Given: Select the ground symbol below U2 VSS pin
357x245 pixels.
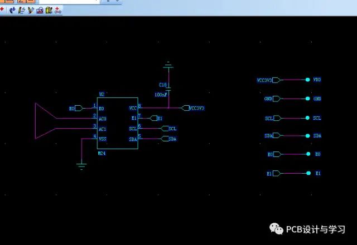Looking at the screenshot, I should [x=81, y=166].
